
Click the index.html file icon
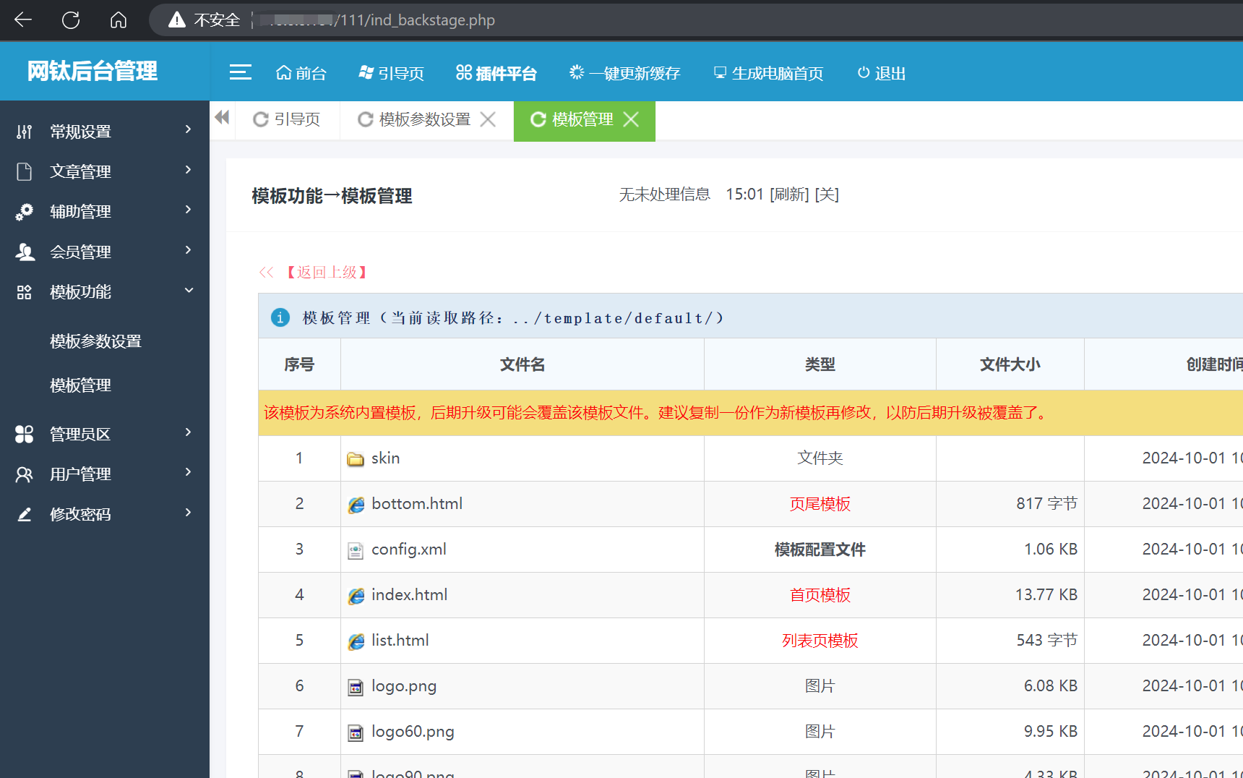point(356,596)
